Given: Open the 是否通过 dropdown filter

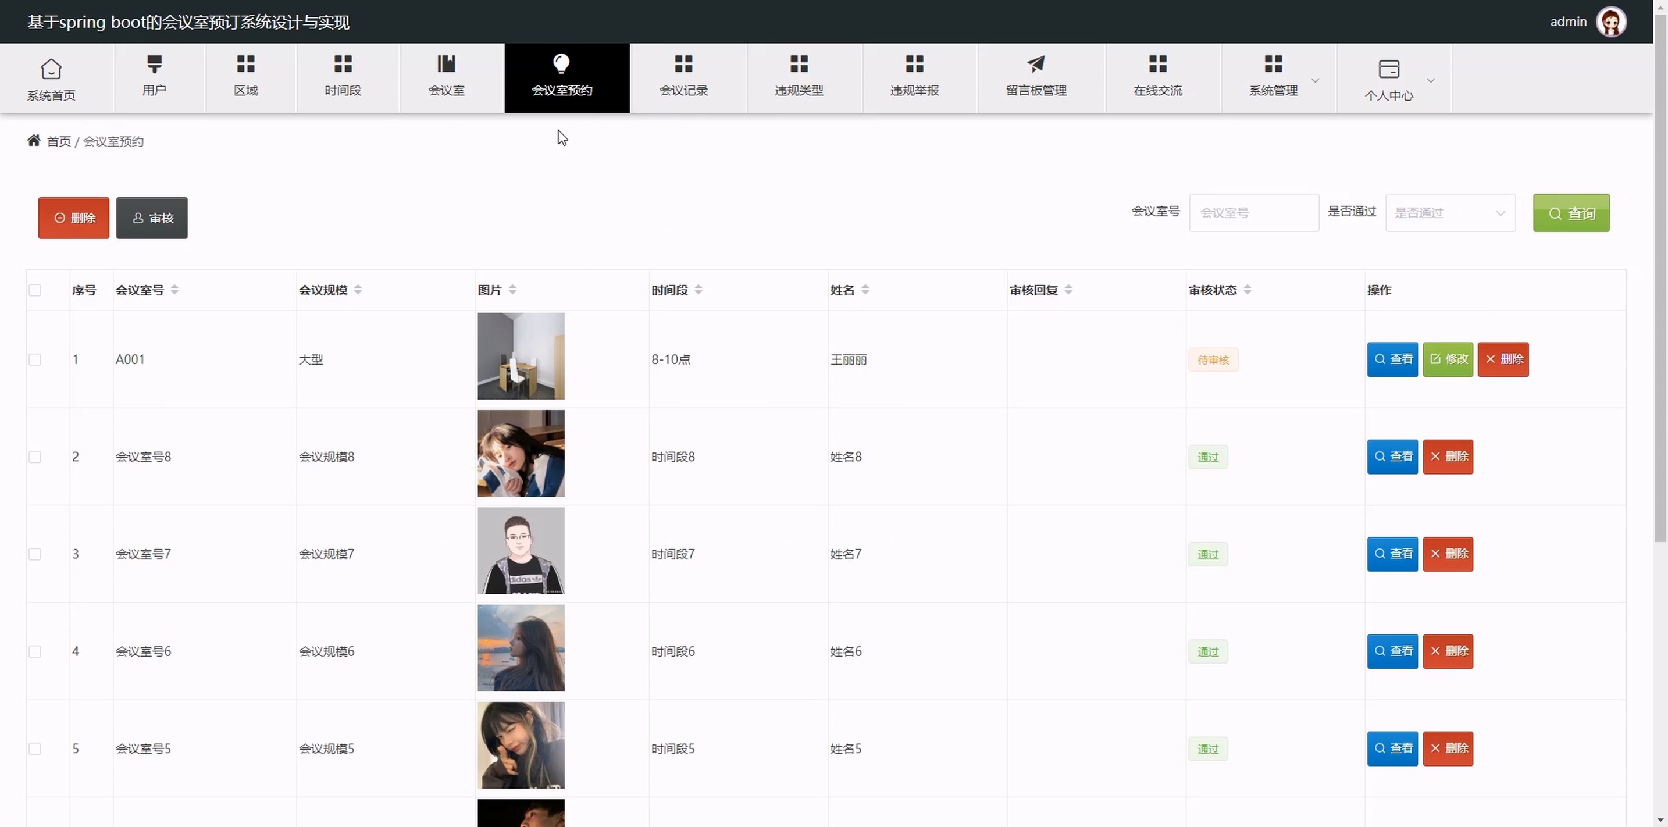Looking at the screenshot, I should [x=1450, y=213].
